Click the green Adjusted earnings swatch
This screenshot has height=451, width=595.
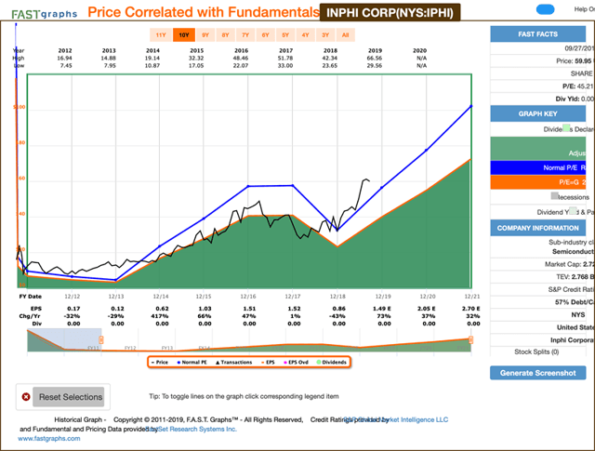[x=537, y=149]
